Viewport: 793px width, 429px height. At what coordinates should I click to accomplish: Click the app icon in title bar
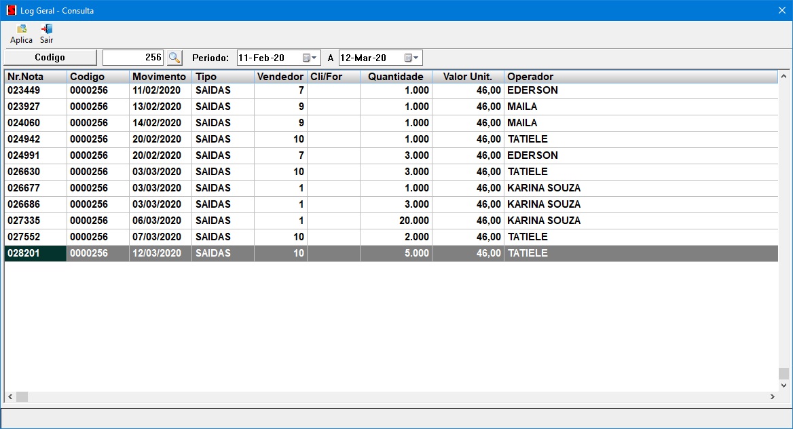pyautogui.click(x=11, y=11)
